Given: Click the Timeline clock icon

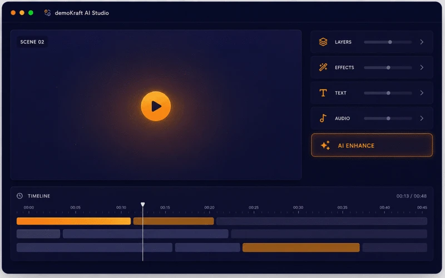Looking at the screenshot, I should 19,196.
